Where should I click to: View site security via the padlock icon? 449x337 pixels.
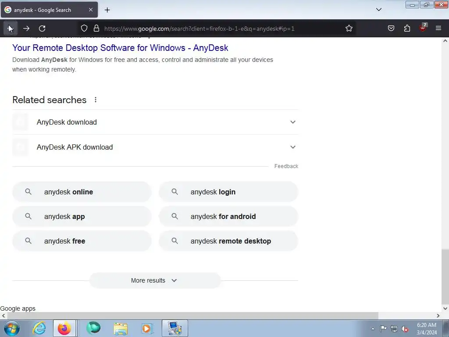pos(96,29)
